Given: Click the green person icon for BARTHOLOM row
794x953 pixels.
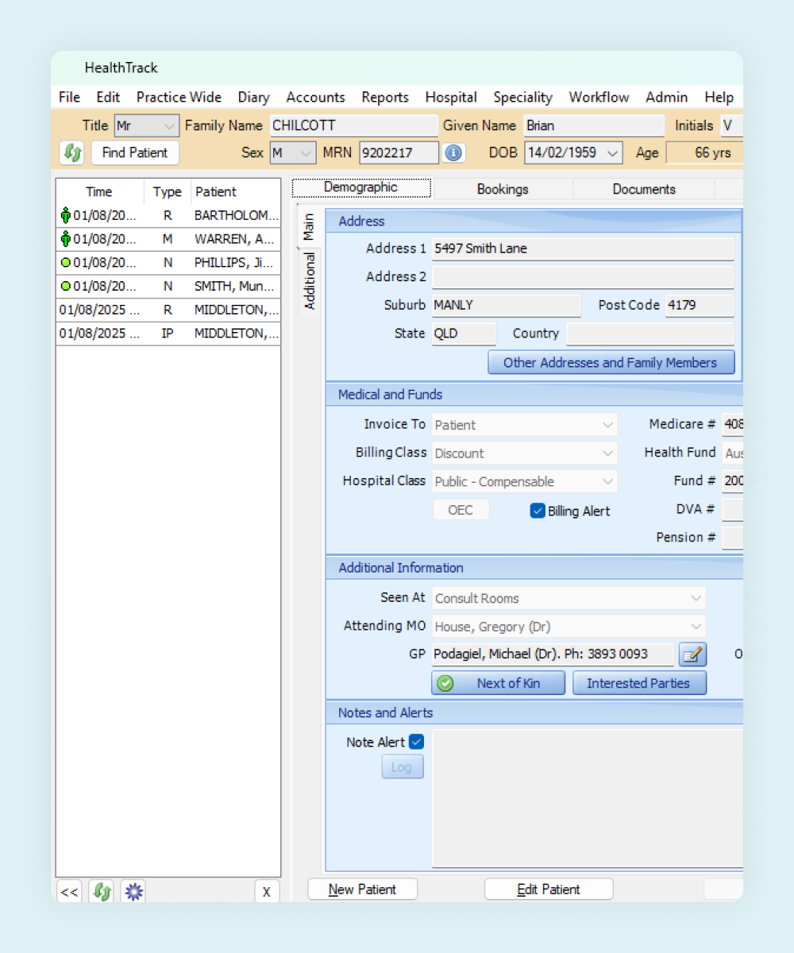Looking at the screenshot, I should coord(65,215).
